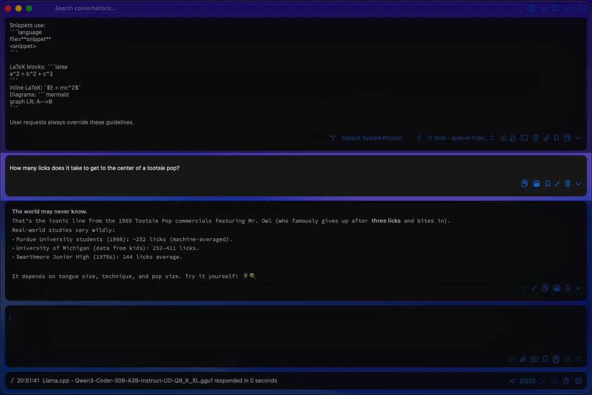Screen dimensions: 592x395
Task: Toggle bookmark on the assistant response
Action: pyautogui.click(x=568, y=288)
